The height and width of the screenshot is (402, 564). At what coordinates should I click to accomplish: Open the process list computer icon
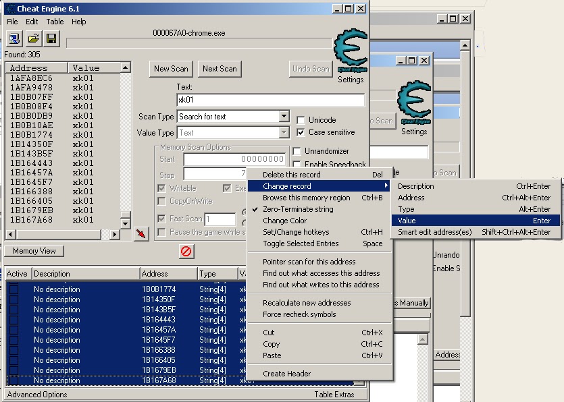[14, 38]
